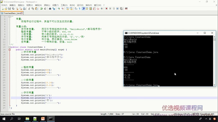Viewport: 218px width, 122px height.
Task: Click the spell check ABC icon
Action: pos(126,9)
